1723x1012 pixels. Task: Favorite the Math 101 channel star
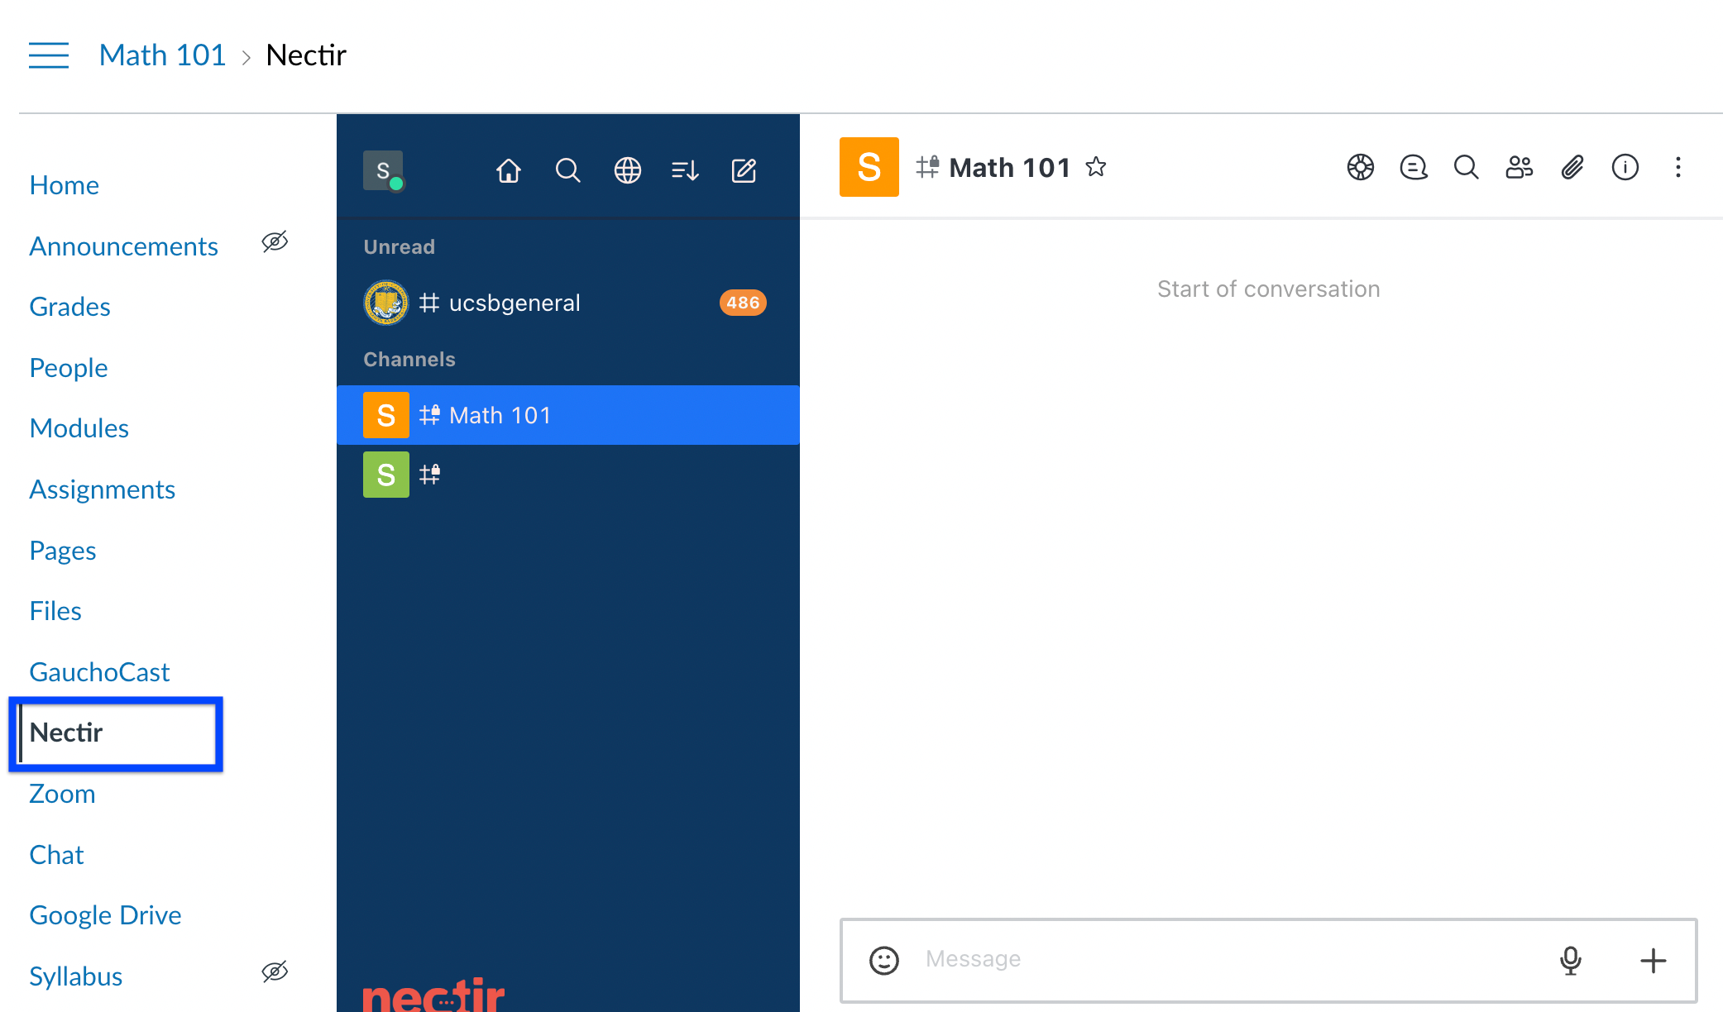(1096, 167)
